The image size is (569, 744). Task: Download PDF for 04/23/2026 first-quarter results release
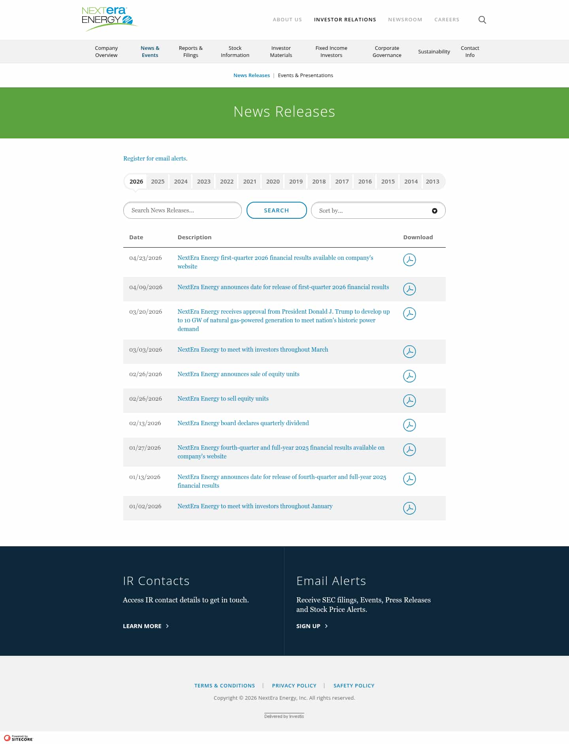409,260
